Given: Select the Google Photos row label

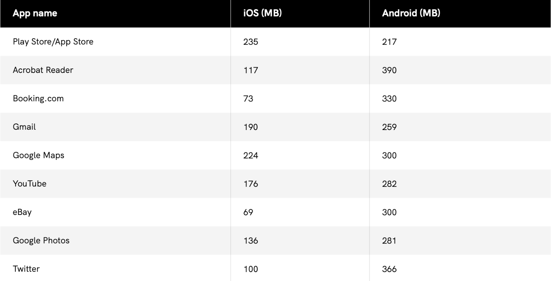Looking at the screenshot, I should [x=41, y=241].
